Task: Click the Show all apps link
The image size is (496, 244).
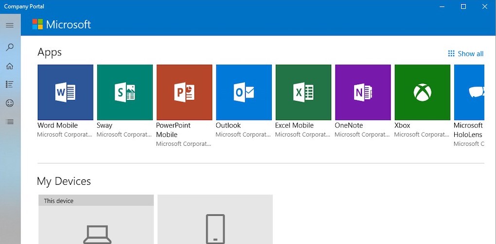Action: pos(466,53)
